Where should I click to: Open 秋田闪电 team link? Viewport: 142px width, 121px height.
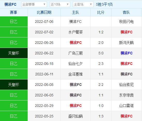(x=126, y=22)
